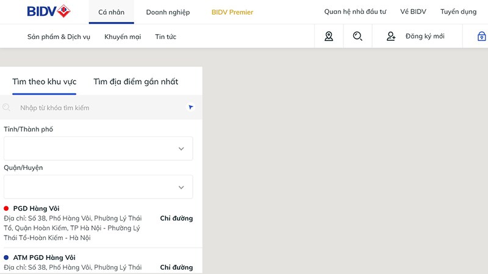Click the new registration user-plus icon
This screenshot has width=488, height=274.
pyautogui.click(x=391, y=37)
